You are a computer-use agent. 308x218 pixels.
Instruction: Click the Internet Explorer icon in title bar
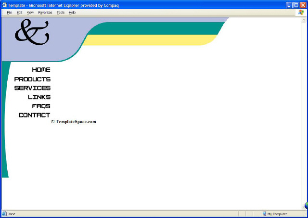pyautogui.click(x=4, y=5)
